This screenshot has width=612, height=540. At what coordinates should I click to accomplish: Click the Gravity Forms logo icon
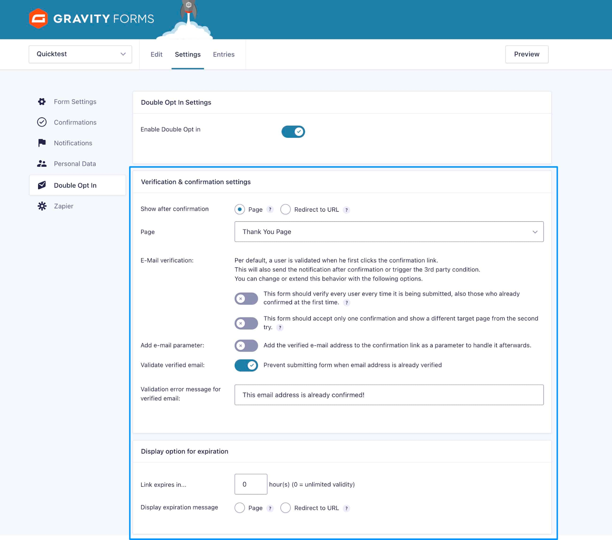[x=38, y=18]
